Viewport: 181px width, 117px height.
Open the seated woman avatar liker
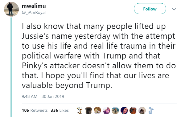pos(142,111)
